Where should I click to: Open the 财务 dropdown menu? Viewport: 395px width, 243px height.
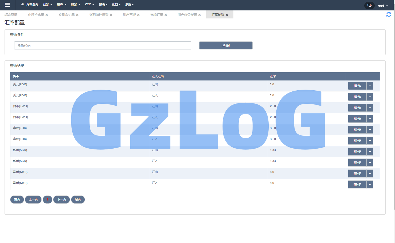[x=75, y=5]
